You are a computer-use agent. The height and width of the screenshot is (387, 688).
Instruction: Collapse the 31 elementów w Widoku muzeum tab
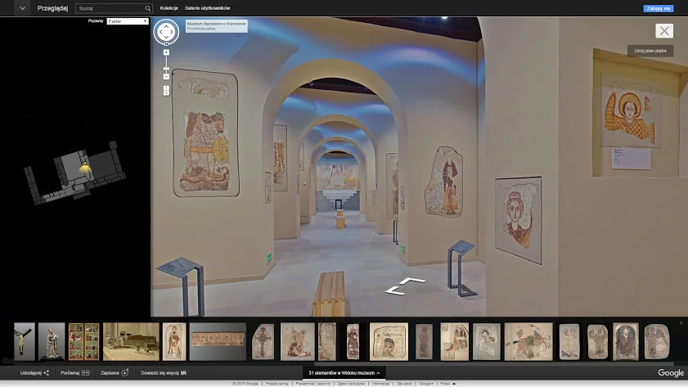tap(344, 373)
